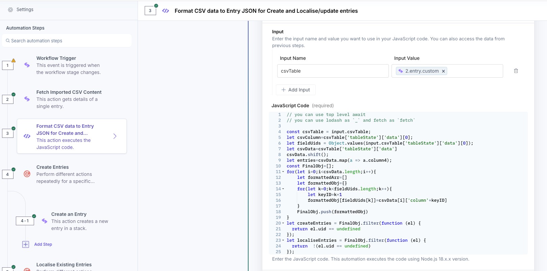
Task: Click the plus icon beside Add Step
Action: 26,244
